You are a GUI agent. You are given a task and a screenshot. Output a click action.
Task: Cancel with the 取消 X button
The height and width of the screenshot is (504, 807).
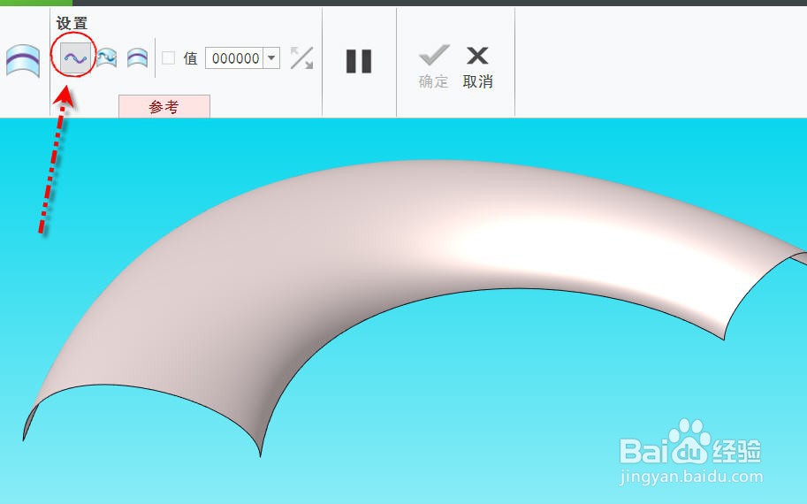pos(477,66)
